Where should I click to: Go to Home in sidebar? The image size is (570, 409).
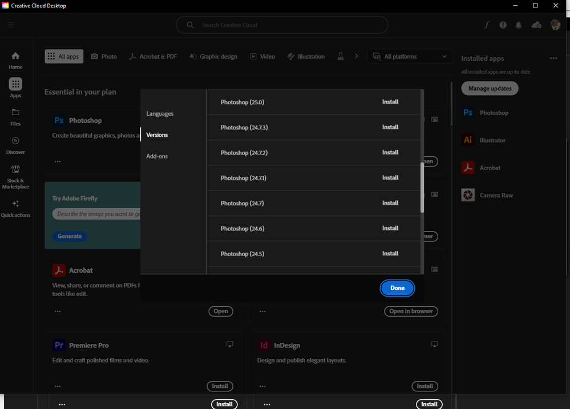click(x=15, y=60)
